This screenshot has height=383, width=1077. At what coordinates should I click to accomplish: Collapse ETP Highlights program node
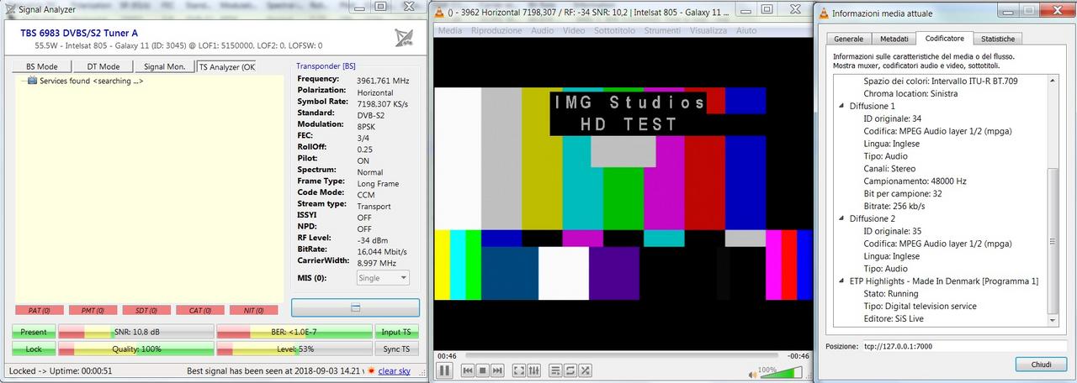point(842,281)
